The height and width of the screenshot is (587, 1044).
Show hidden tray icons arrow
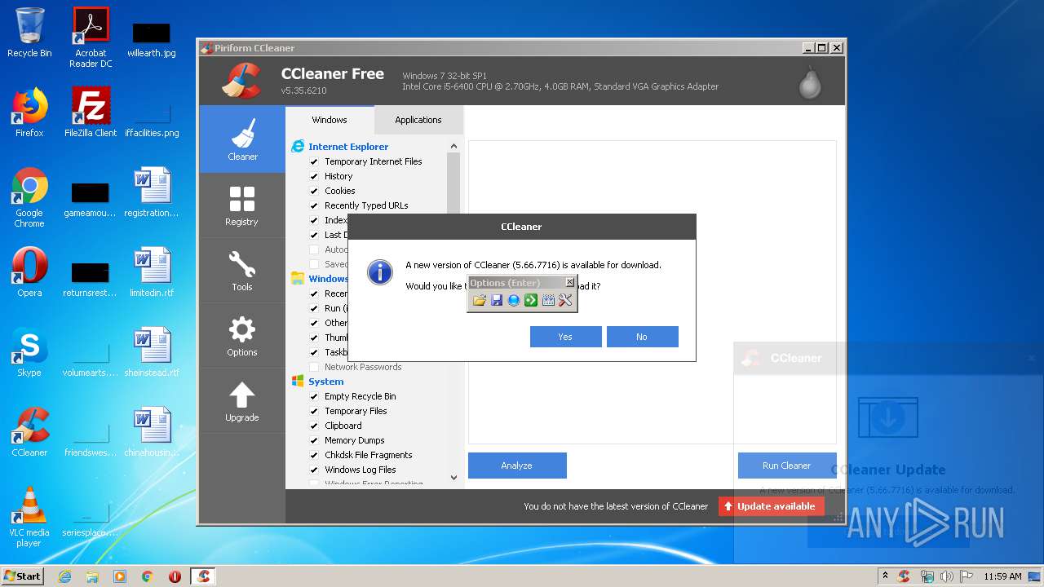[885, 576]
